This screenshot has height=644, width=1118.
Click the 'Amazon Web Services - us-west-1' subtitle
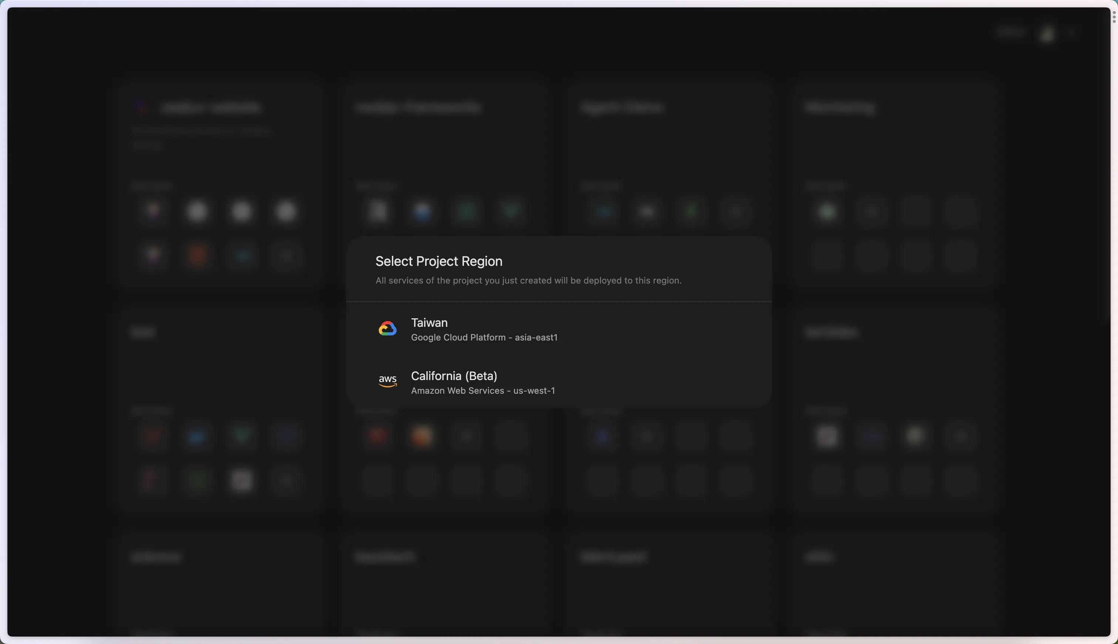pos(482,390)
